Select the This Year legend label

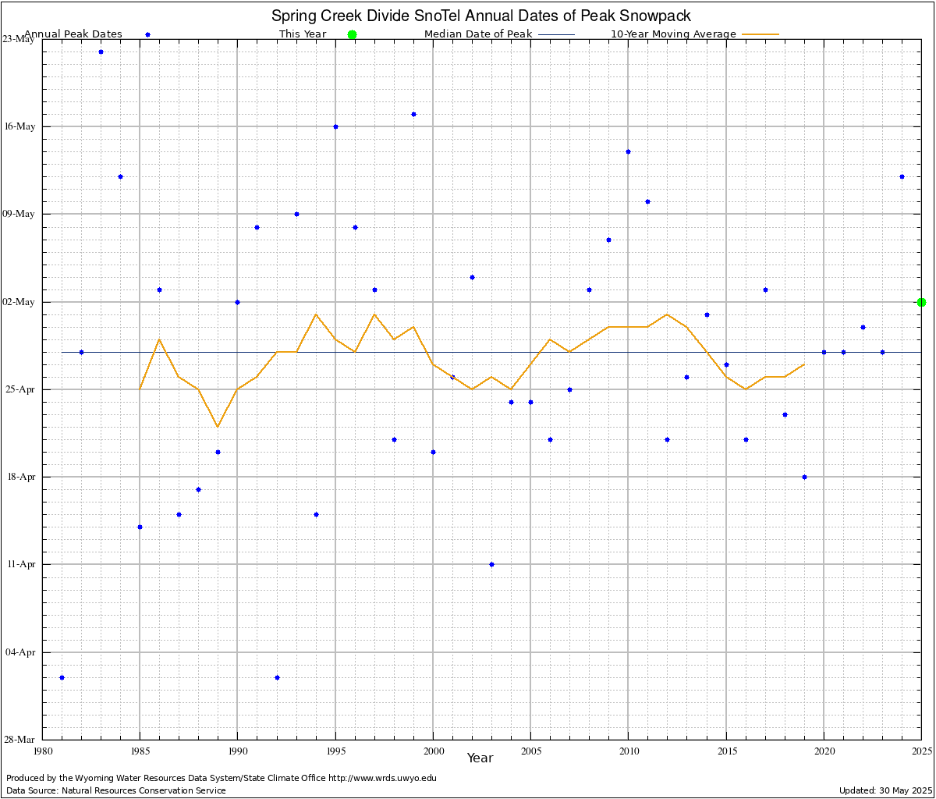click(303, 34)
